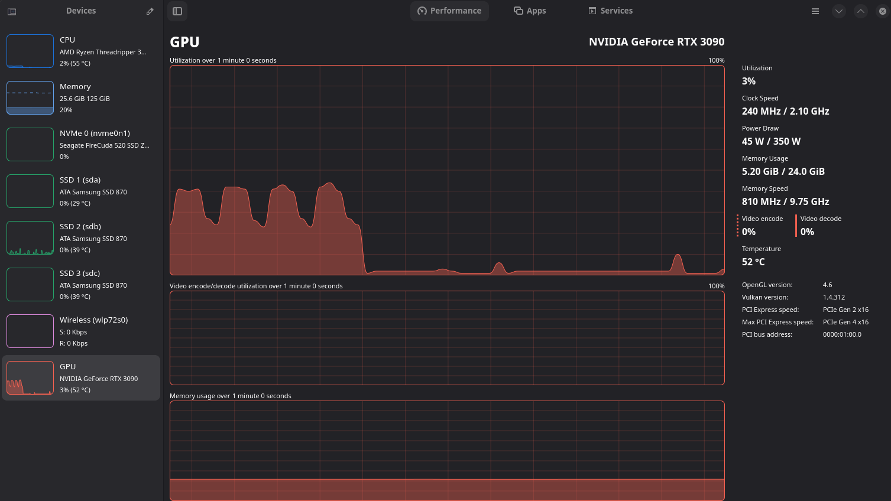The image size is (891, 501).
Task: Click the large GPU page heading
Action: click(x=184, y=42)
